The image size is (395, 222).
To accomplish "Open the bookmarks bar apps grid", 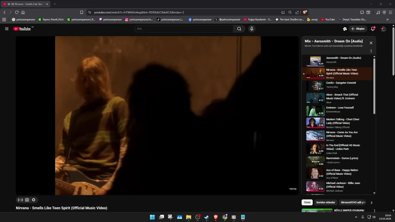I will coord(4,19).
